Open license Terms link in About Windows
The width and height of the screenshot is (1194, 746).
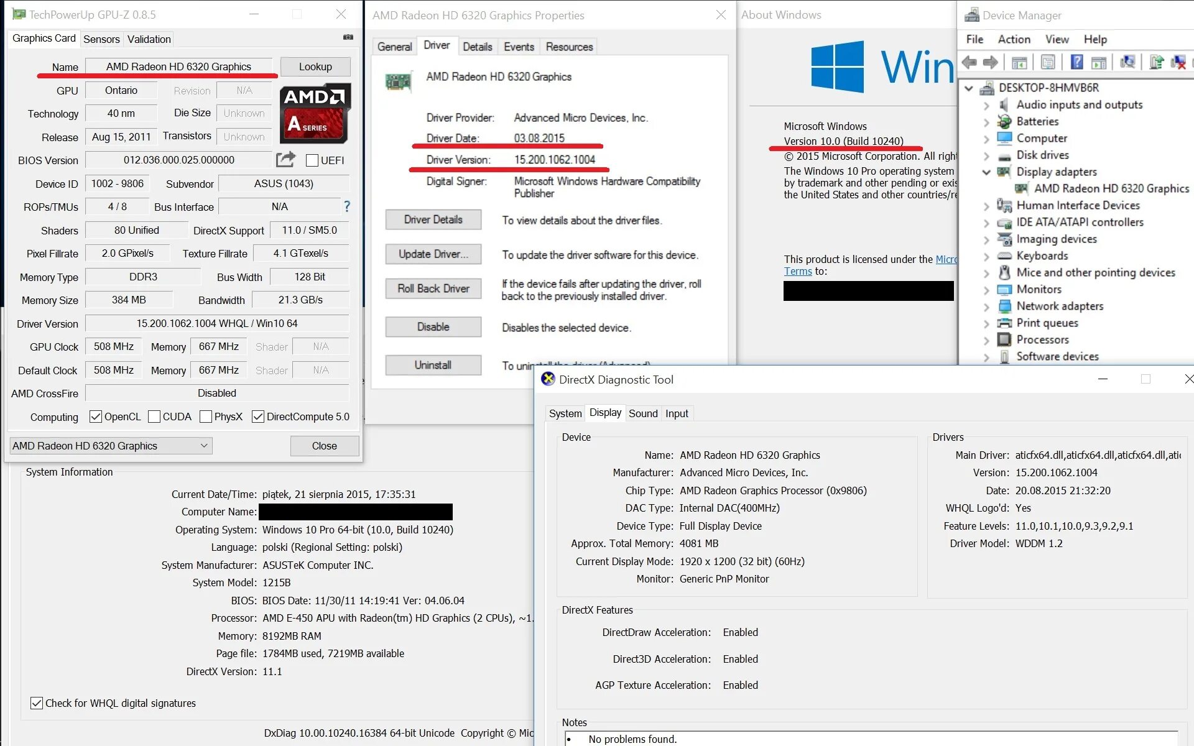(798, 271)
